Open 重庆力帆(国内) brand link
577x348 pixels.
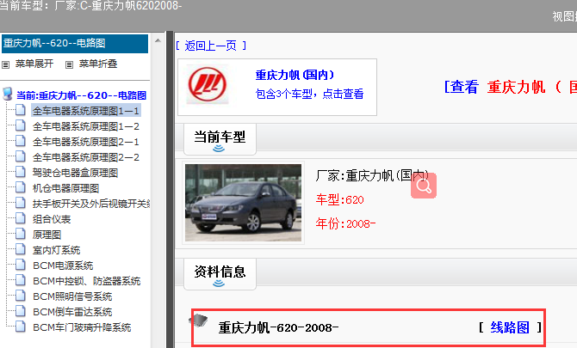[295, 75]
